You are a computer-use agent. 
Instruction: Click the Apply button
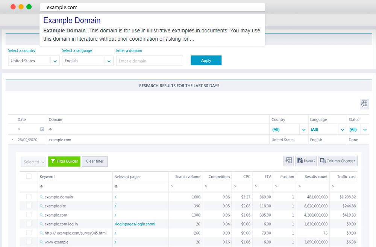[206, 61]
